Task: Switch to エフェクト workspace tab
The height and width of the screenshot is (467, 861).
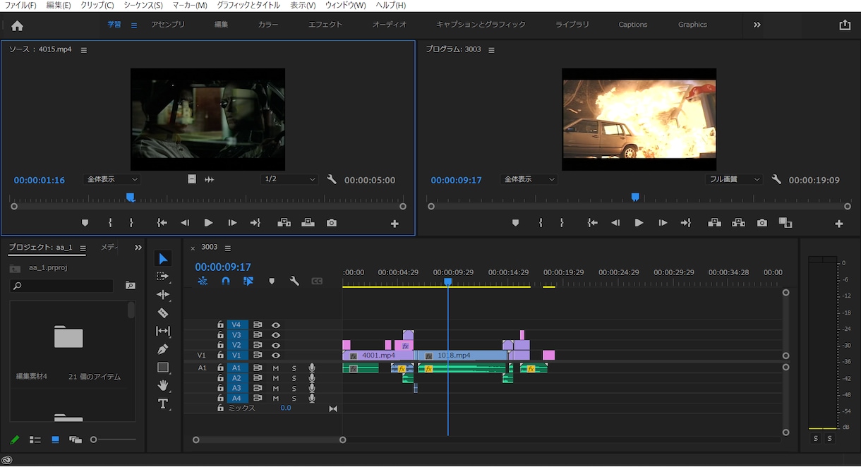Action: tap(325, 25)
